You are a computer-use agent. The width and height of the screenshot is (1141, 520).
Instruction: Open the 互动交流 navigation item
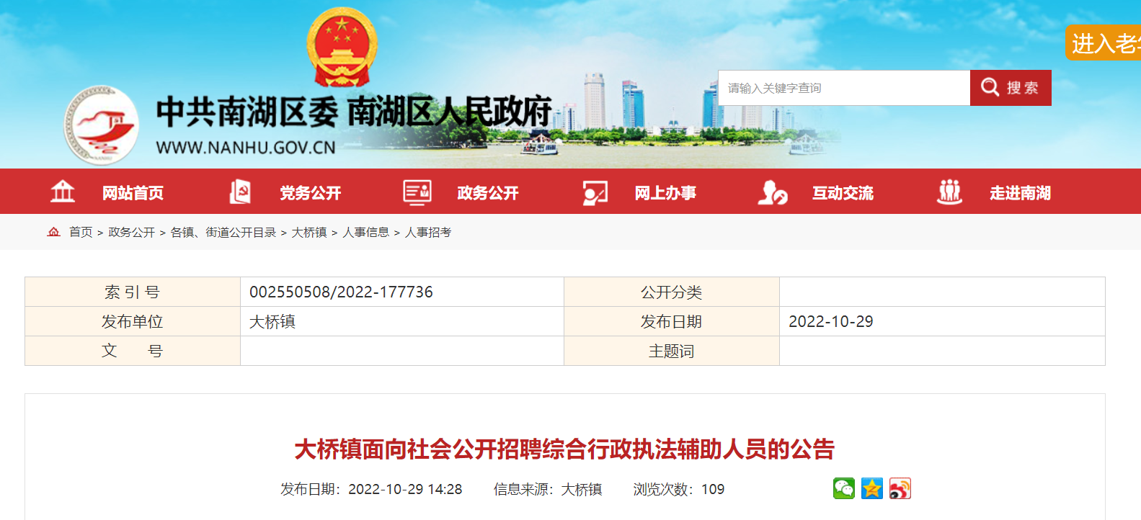tap(843, 193)
